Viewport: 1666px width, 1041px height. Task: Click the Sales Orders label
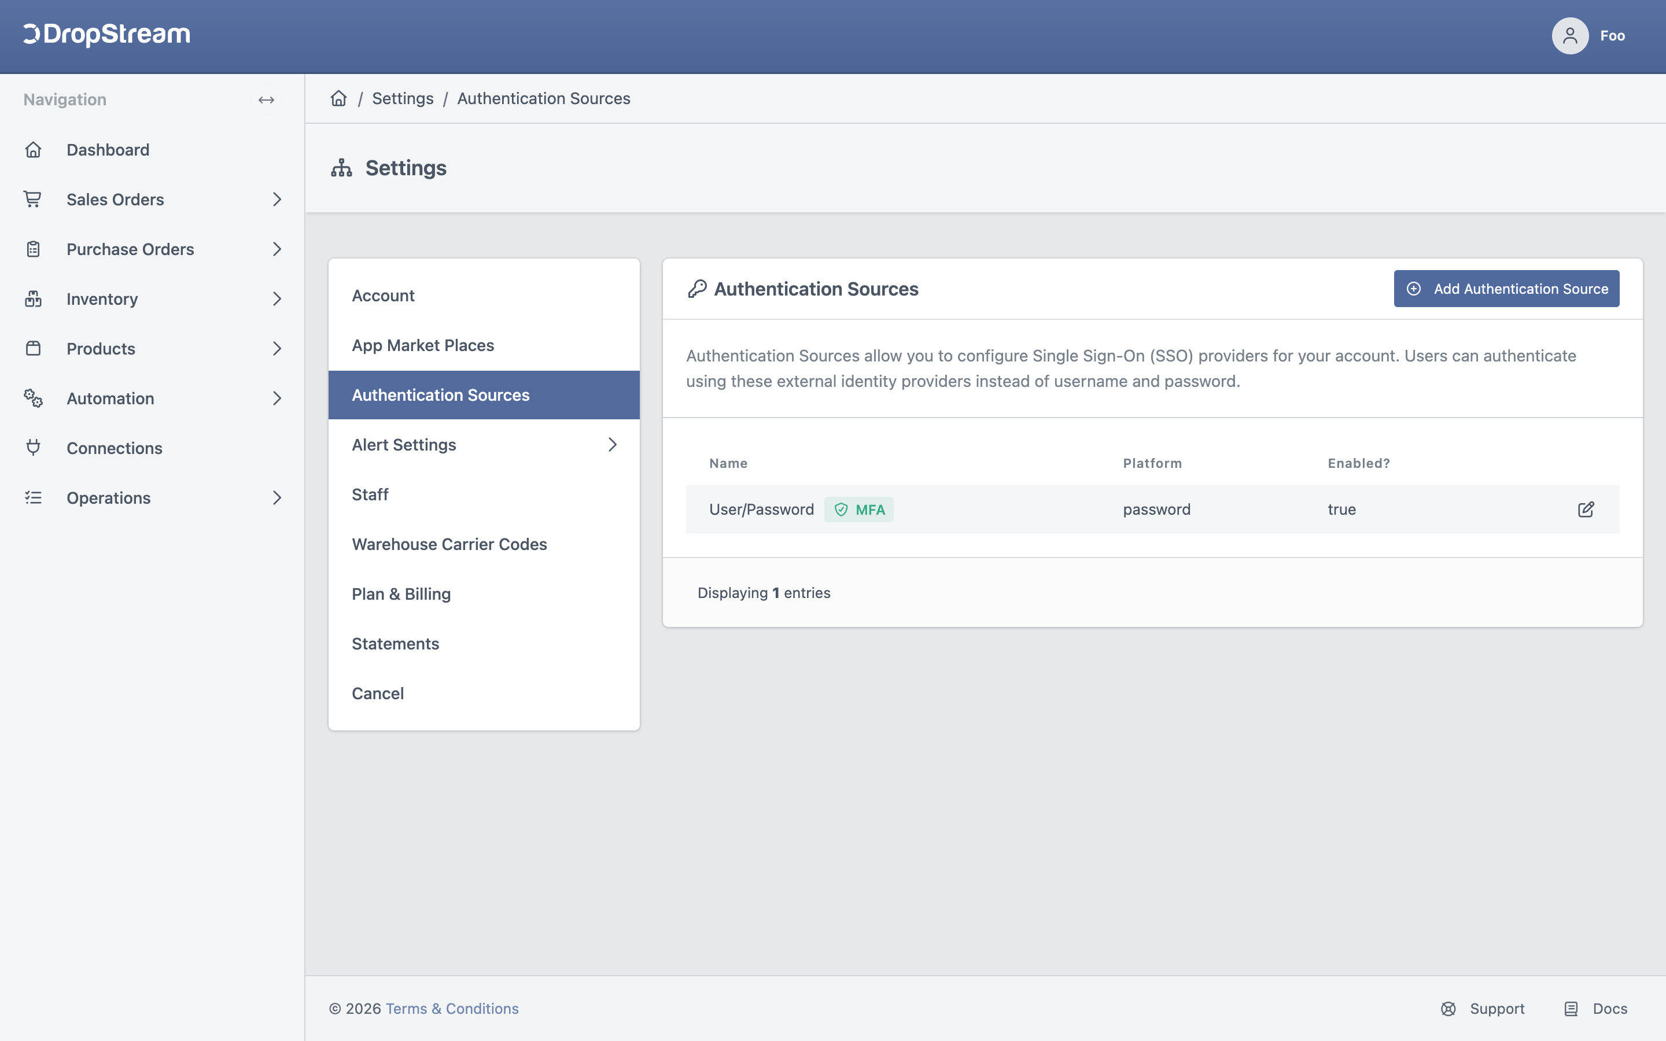(115, 199)
